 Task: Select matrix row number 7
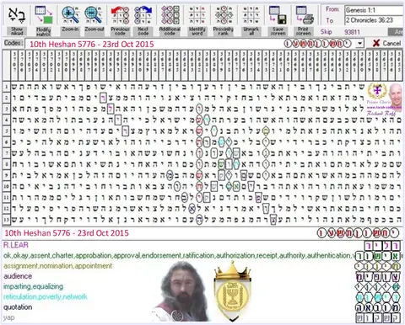(x=7, y=153)
